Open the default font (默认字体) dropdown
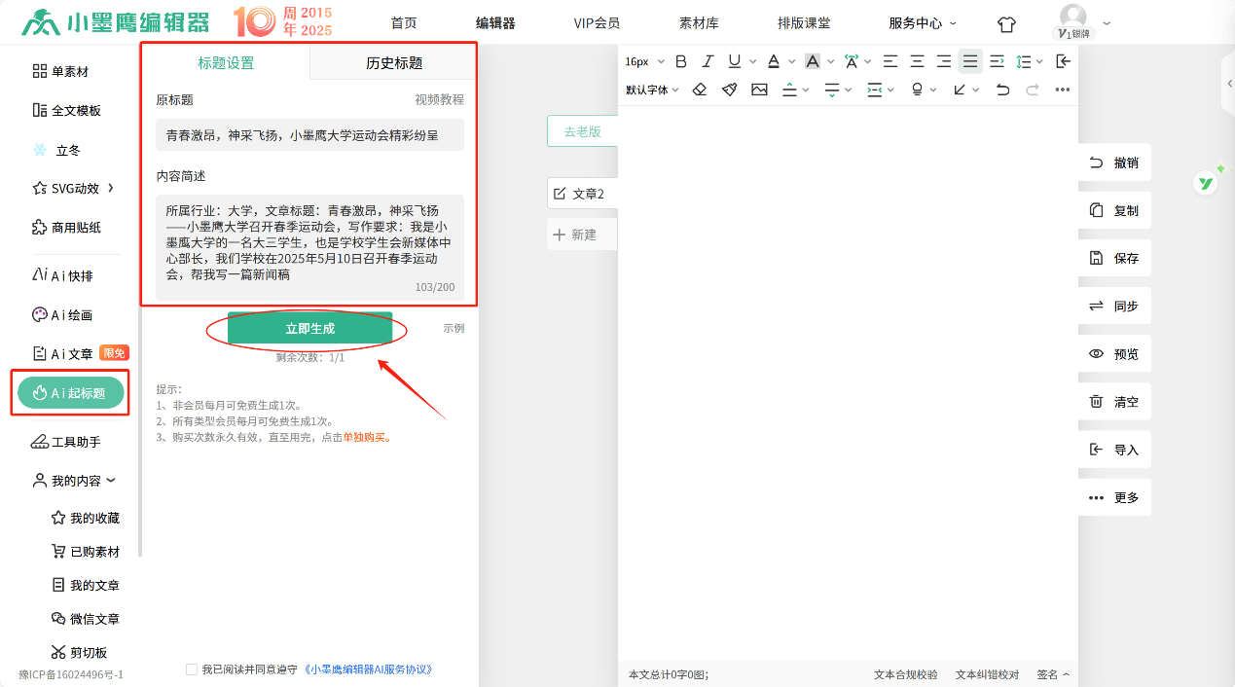The height and width of the screenshot is (687, 1235). point(652,90)
